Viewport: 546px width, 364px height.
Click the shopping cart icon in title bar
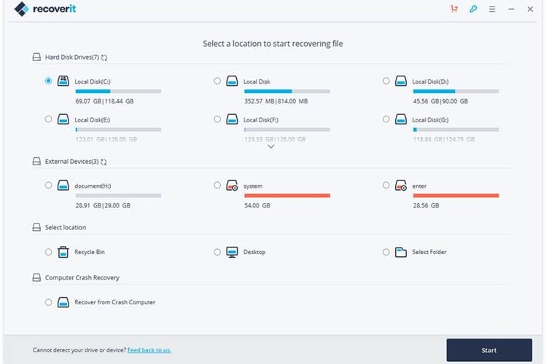pos(455,9)
